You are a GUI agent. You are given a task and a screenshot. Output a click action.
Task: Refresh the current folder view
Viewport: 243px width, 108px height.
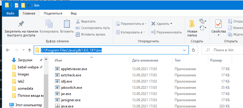(193, 50)
